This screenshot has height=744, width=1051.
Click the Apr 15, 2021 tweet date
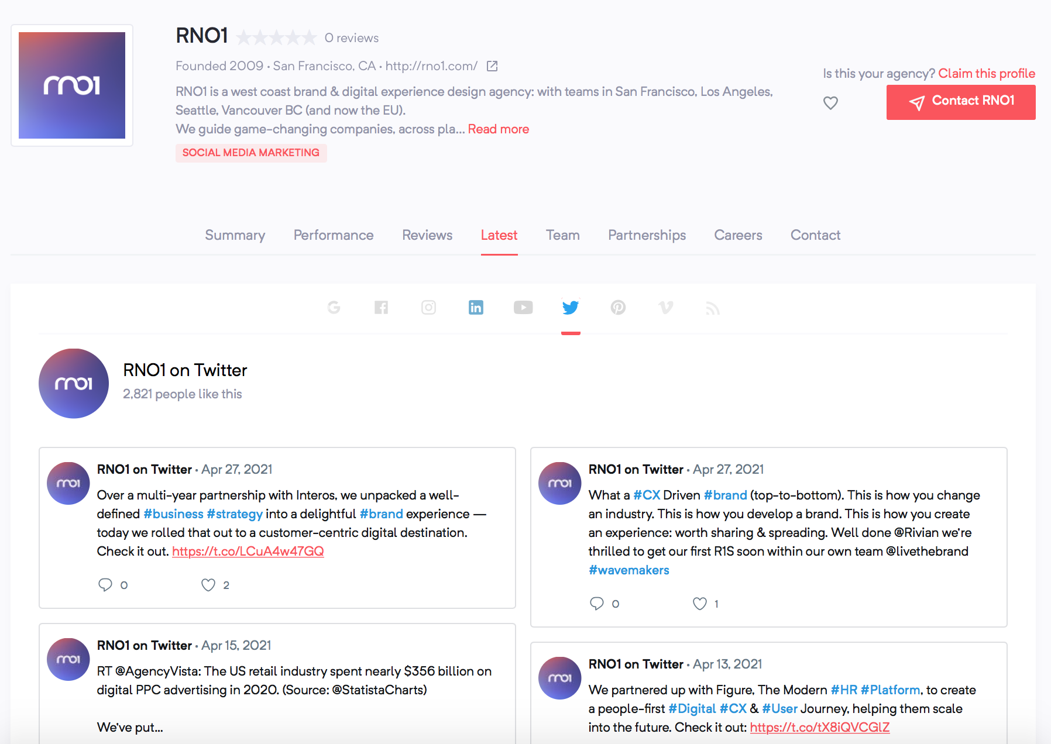(x=236, y=646)
